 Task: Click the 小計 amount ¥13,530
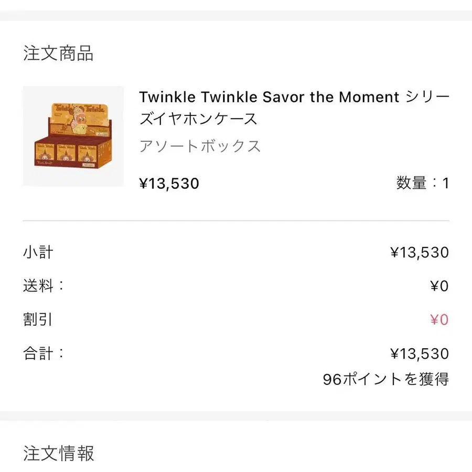tap(420, 253)
